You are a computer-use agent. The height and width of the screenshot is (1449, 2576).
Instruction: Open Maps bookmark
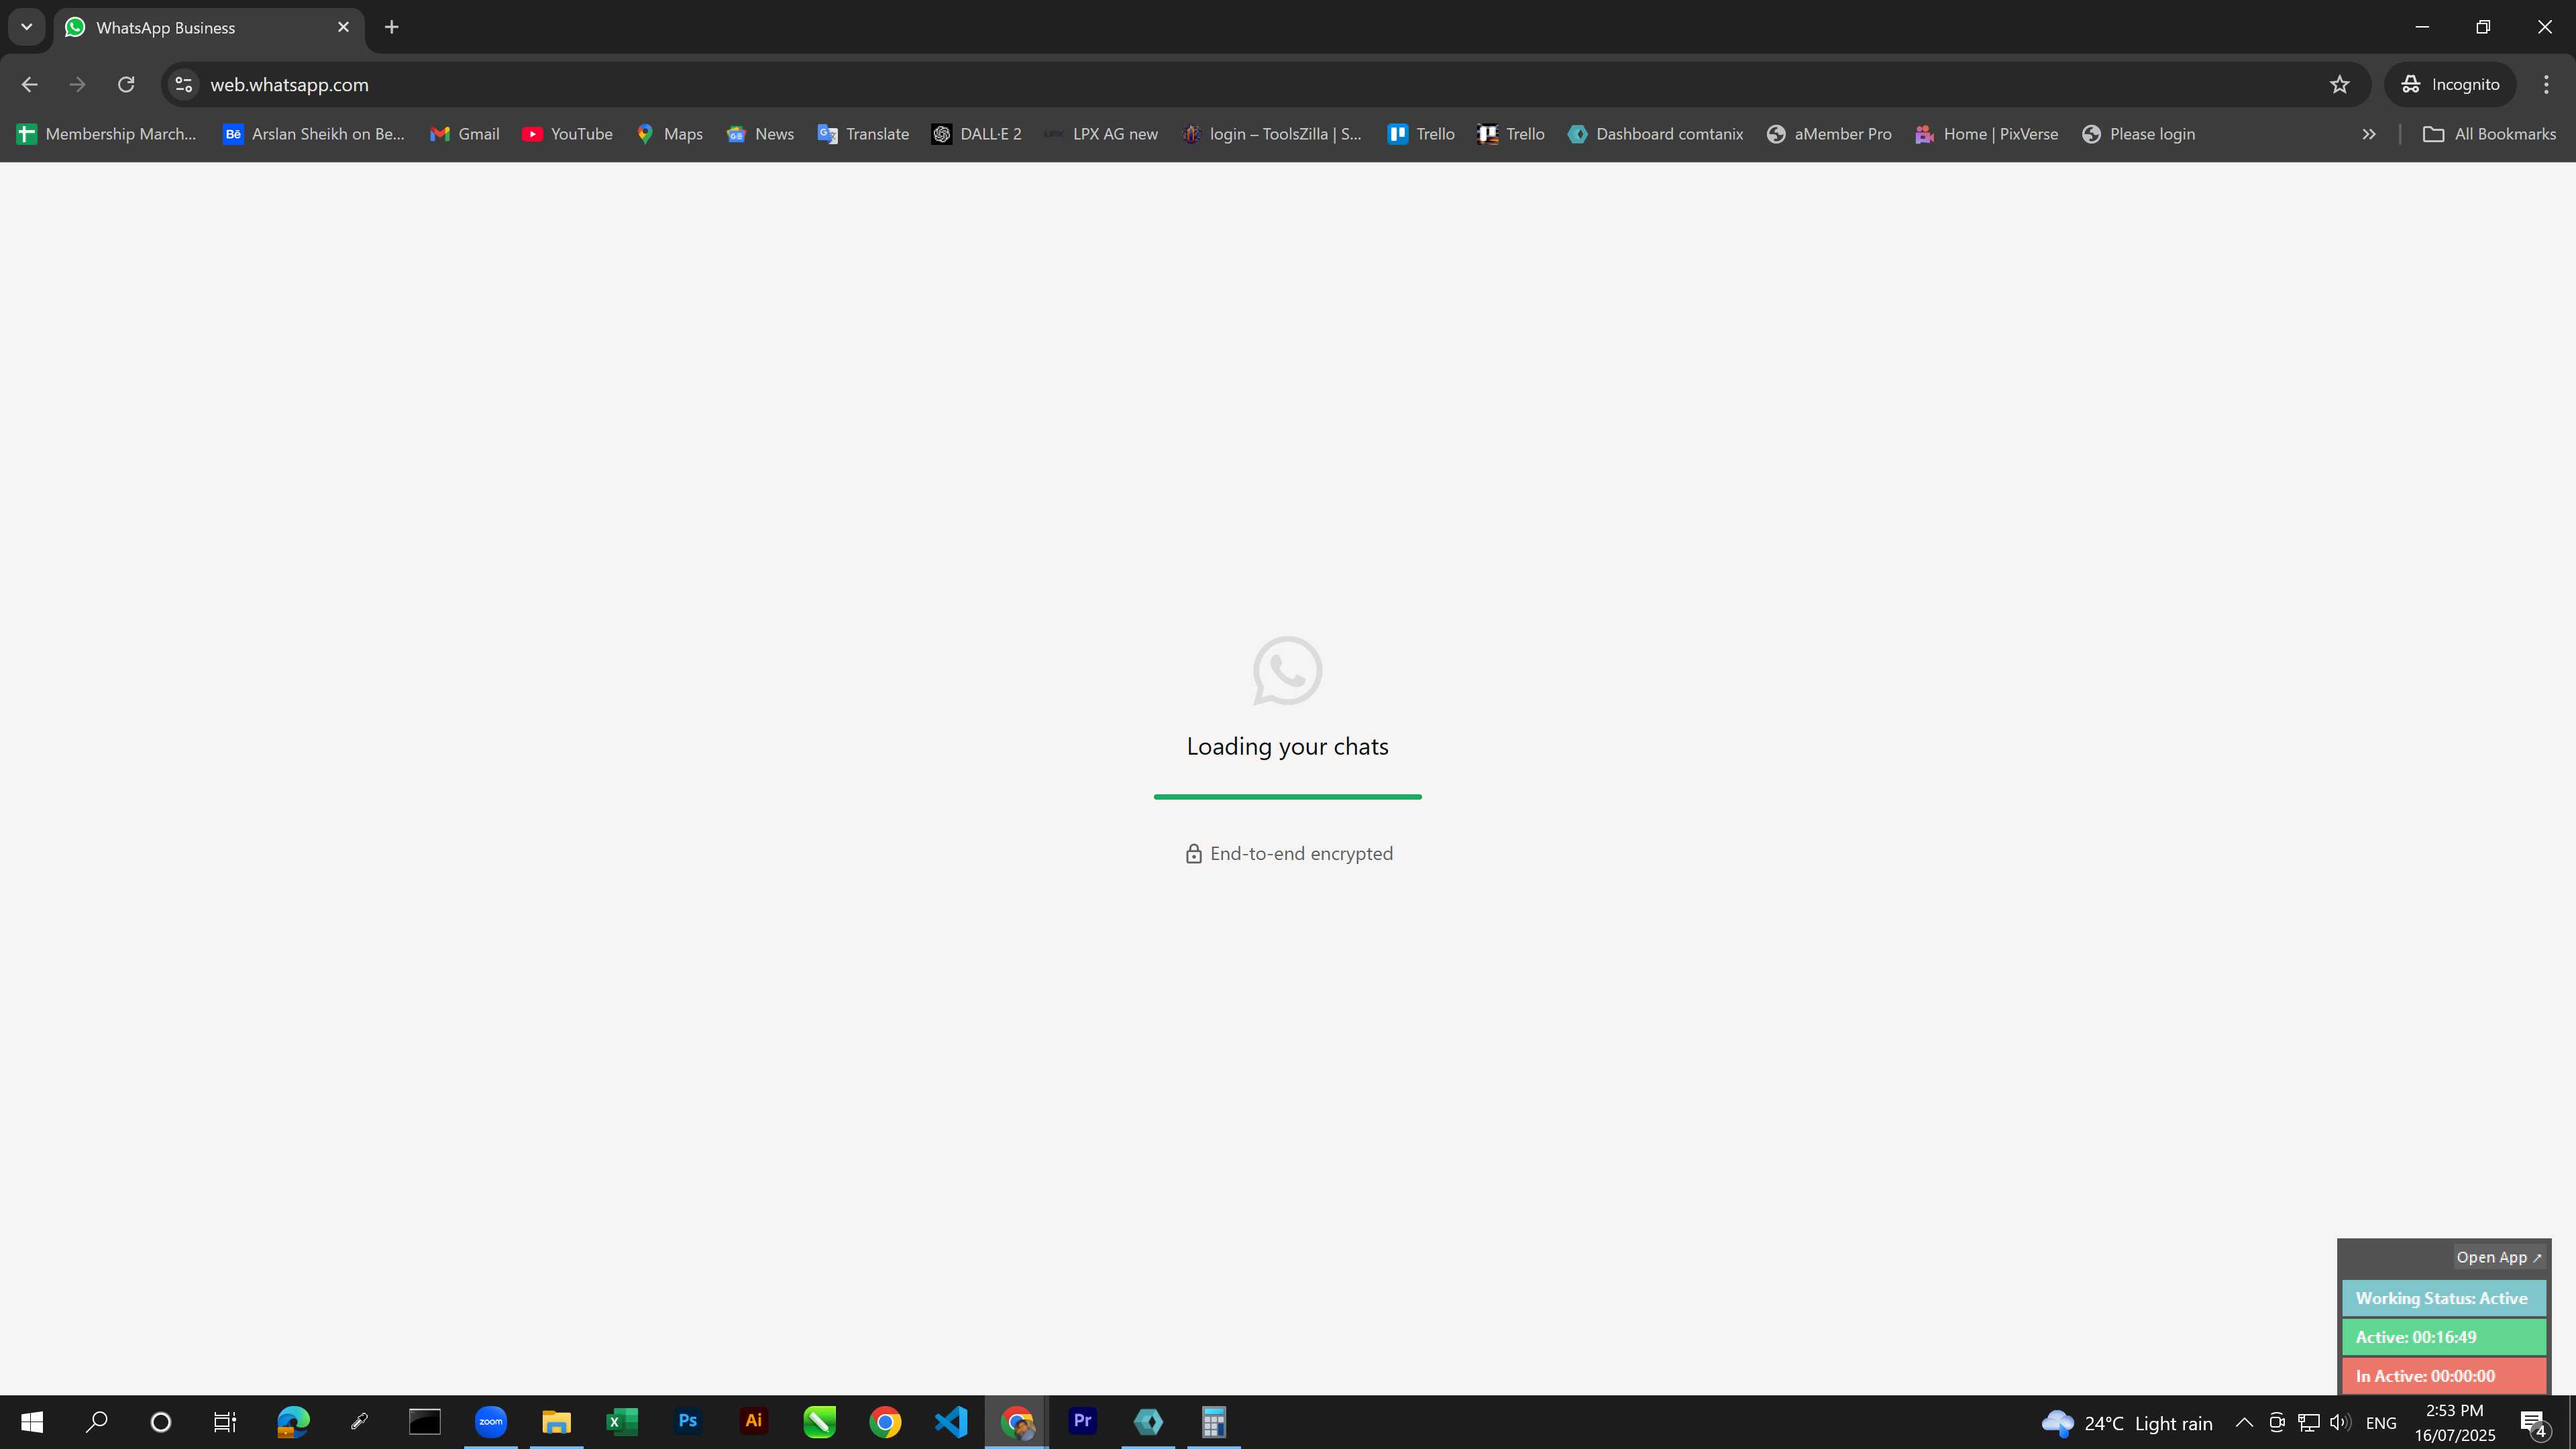(x=670, y=134)
